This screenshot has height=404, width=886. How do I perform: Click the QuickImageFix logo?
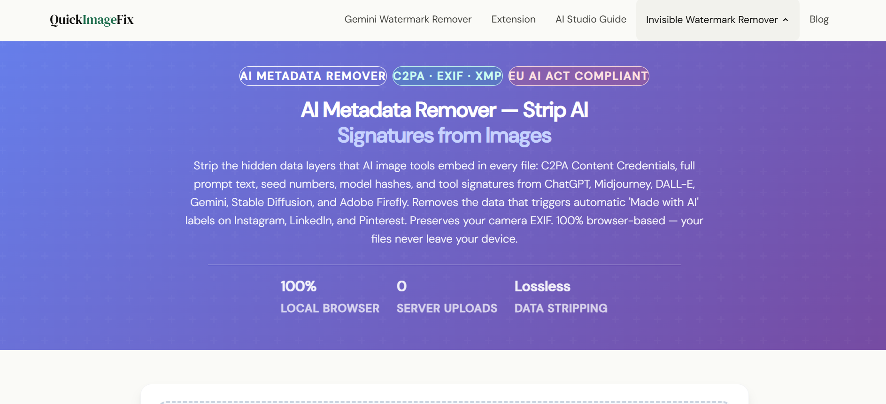pyautogui.click(x=91, y=19)
